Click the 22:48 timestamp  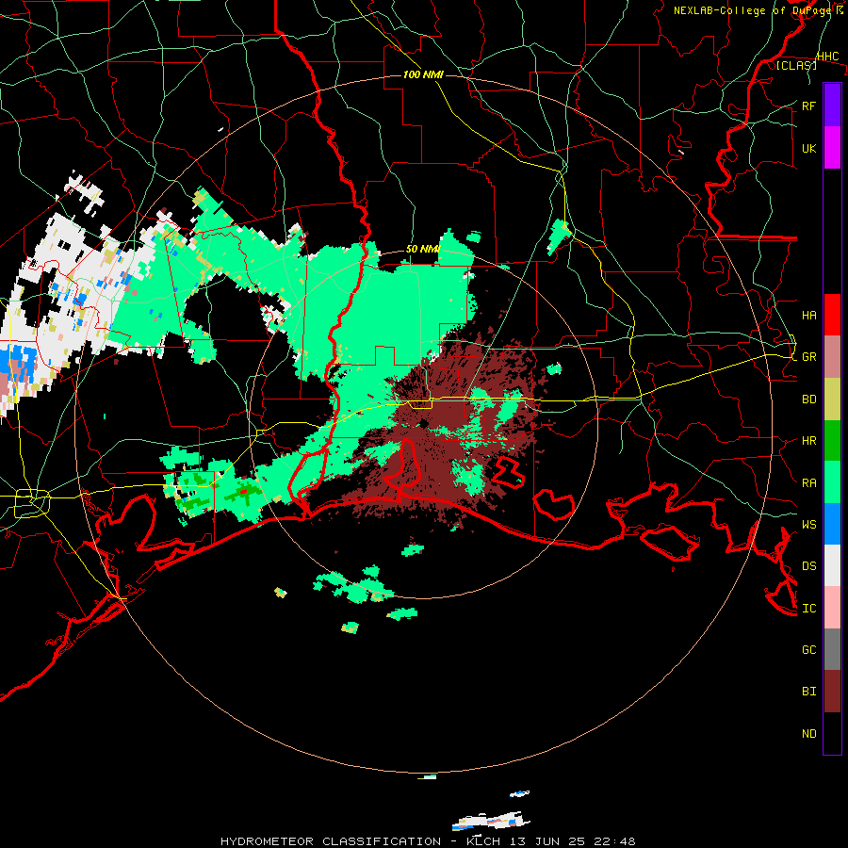click(x=614, y=841)
